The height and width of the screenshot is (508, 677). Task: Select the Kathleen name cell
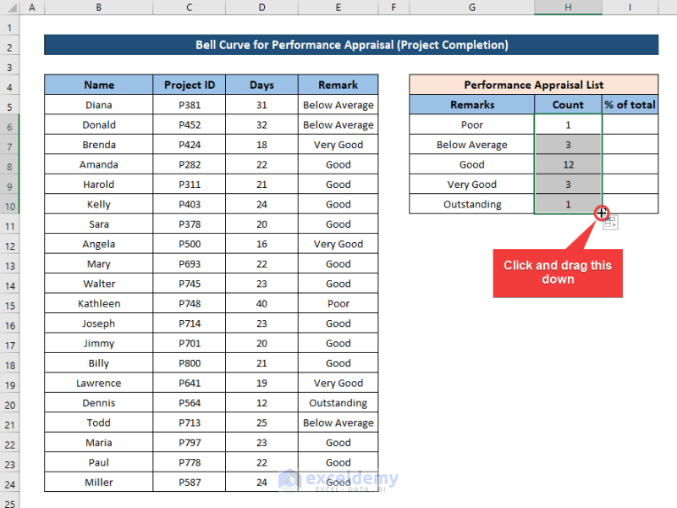[x=98, y=304]
